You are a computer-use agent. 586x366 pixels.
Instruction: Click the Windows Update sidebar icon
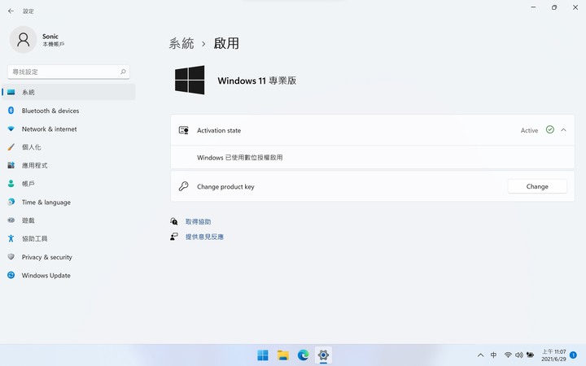pyautogui.click(x=11, y=275)
